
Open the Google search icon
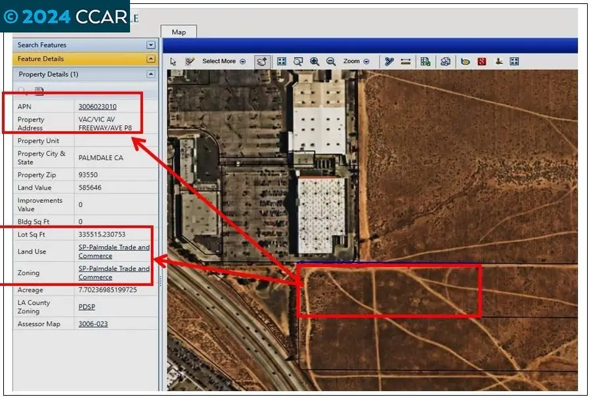[x=481, y=61]
